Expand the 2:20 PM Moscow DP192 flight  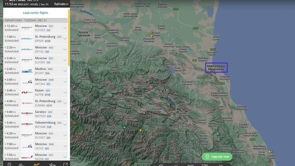(65, 49)
